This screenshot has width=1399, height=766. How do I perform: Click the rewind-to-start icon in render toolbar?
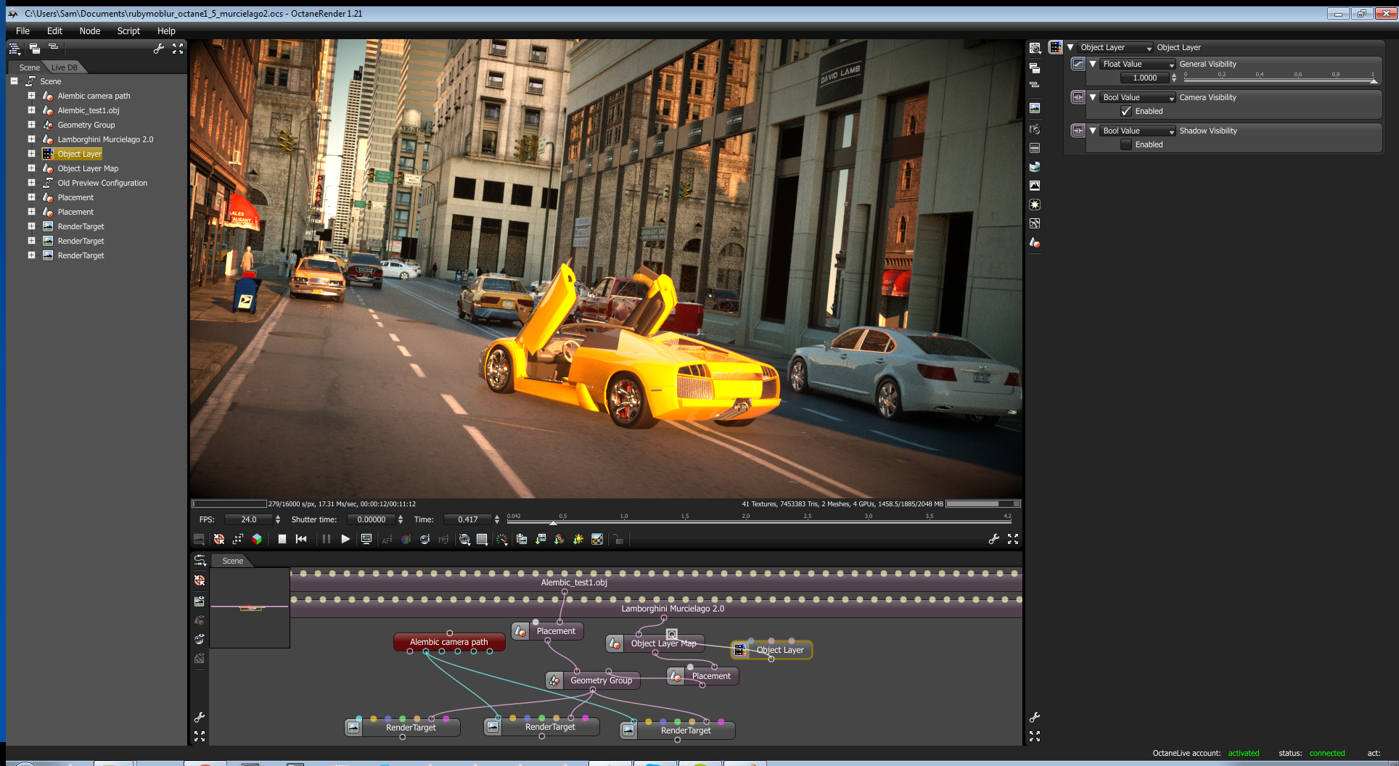(x=301, y=539)
